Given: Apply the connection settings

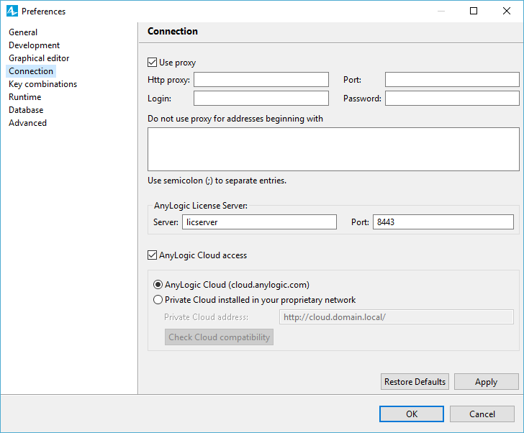Looking at the screenshot, I should [487, 382].
